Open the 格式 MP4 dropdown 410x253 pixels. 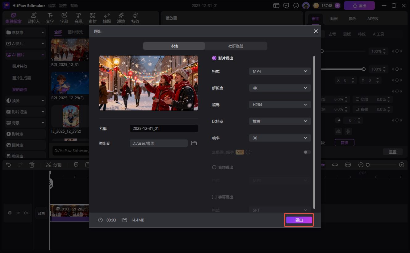coord(280,71)
